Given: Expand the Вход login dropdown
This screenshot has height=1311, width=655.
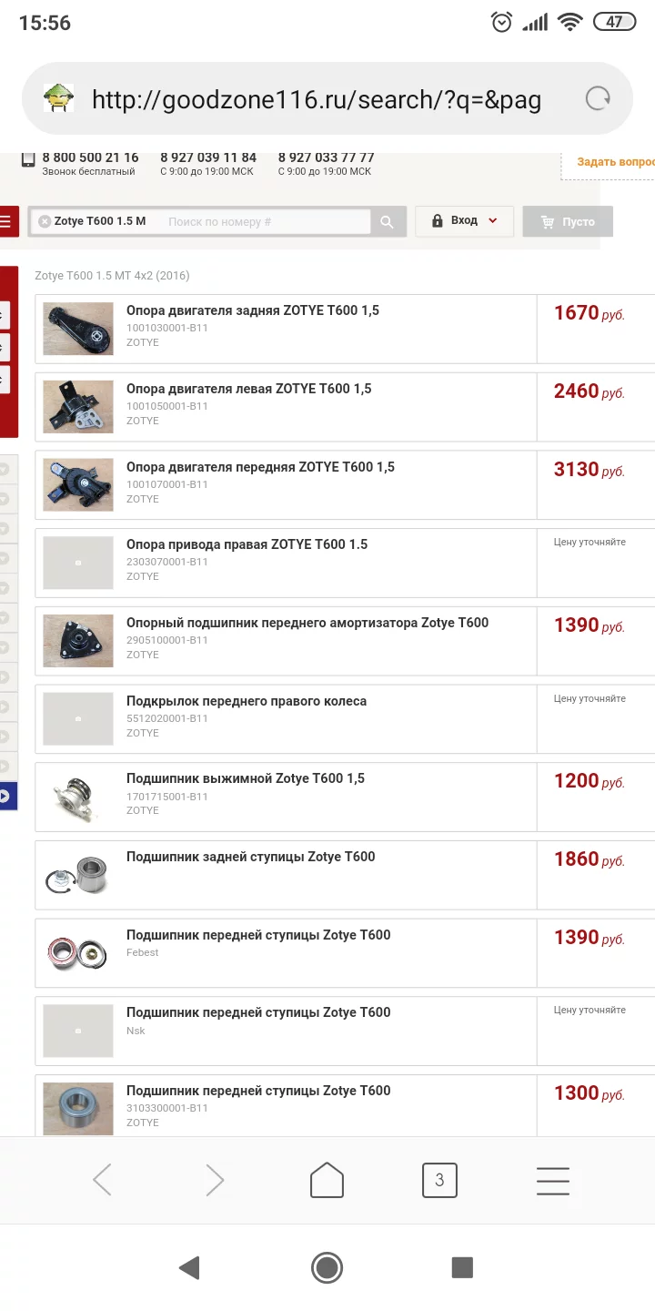Looking at the screenshot, I should coord(464,221).
